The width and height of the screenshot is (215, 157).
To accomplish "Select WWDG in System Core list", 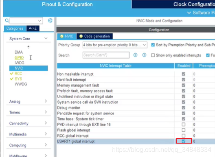I will [21, 84].
